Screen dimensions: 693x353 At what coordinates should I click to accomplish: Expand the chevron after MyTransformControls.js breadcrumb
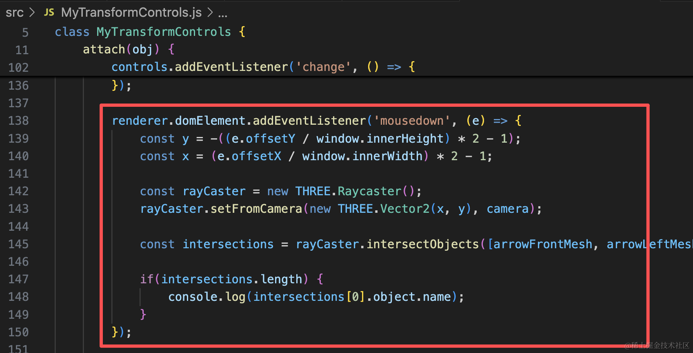[x=210, y=13]
